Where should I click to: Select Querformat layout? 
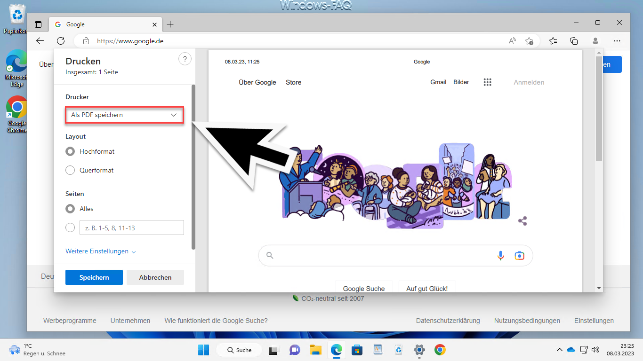pos(70,170)
